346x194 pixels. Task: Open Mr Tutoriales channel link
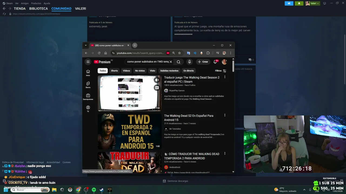(175, 129)
